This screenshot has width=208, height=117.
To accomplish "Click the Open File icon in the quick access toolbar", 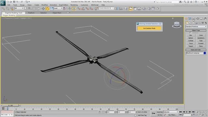I will pos(11,2).
